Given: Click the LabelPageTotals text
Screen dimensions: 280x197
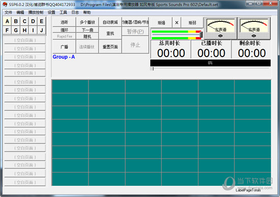Looking at the screenshot, I should click(248, 190).
